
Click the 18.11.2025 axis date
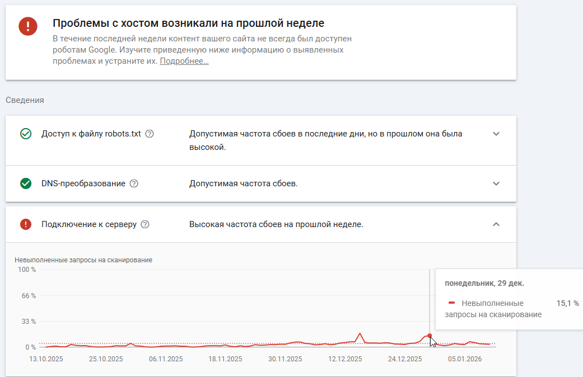225,359
